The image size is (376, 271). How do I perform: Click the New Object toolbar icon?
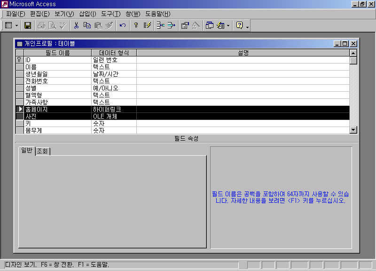220,25
